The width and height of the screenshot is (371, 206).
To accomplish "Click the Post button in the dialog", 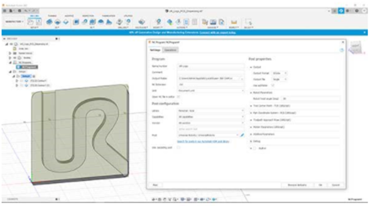I will click(155, 185).
